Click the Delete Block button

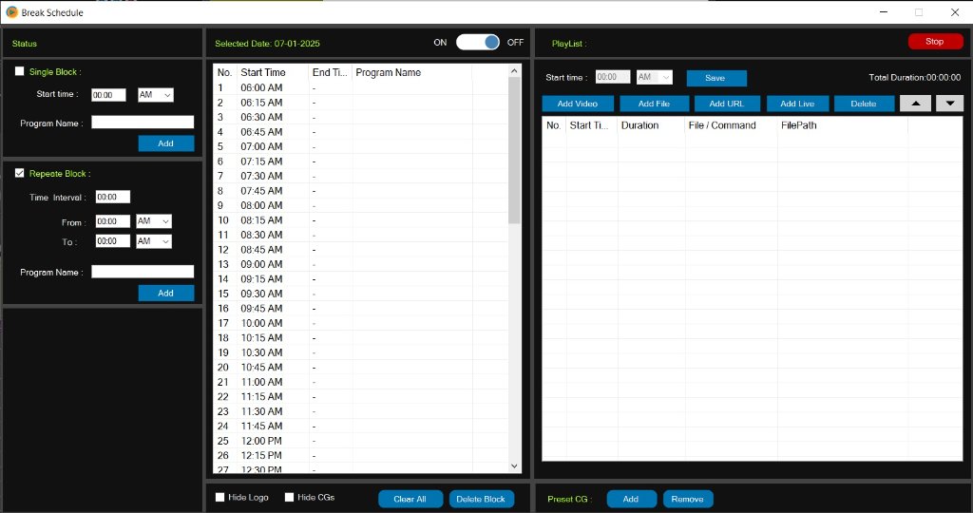click(481, 499)
